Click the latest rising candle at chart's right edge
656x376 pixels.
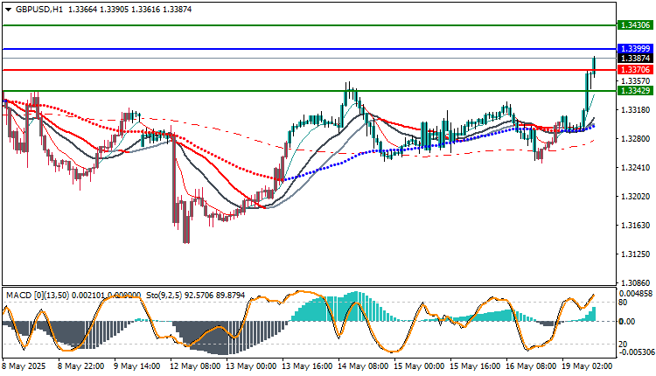click(x=594, y=66)
